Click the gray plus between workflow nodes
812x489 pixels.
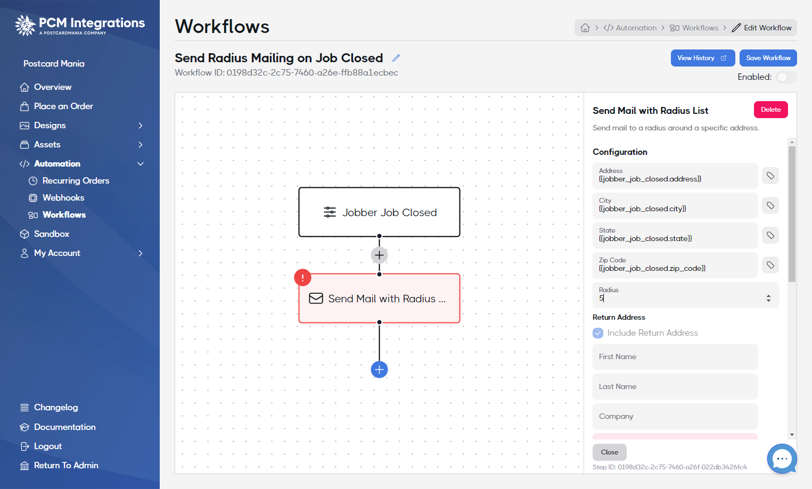point(379,255)
